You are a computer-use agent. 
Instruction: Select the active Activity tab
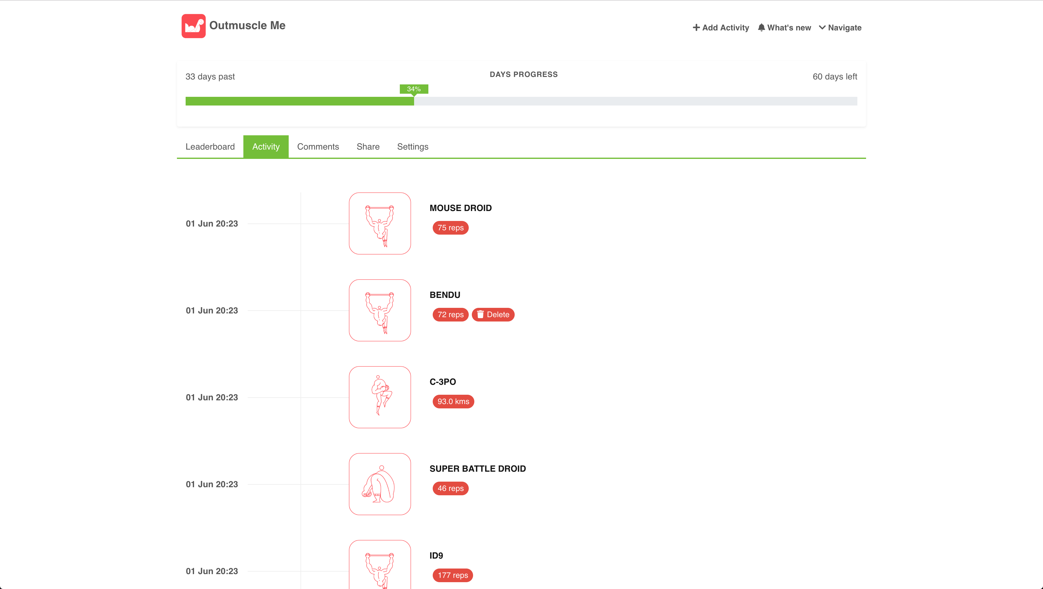pos(266,146)
